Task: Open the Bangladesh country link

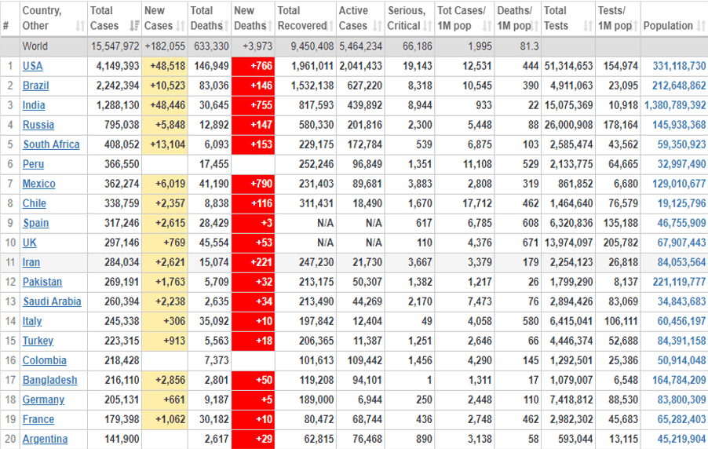Action: click(x=49, y=381)
